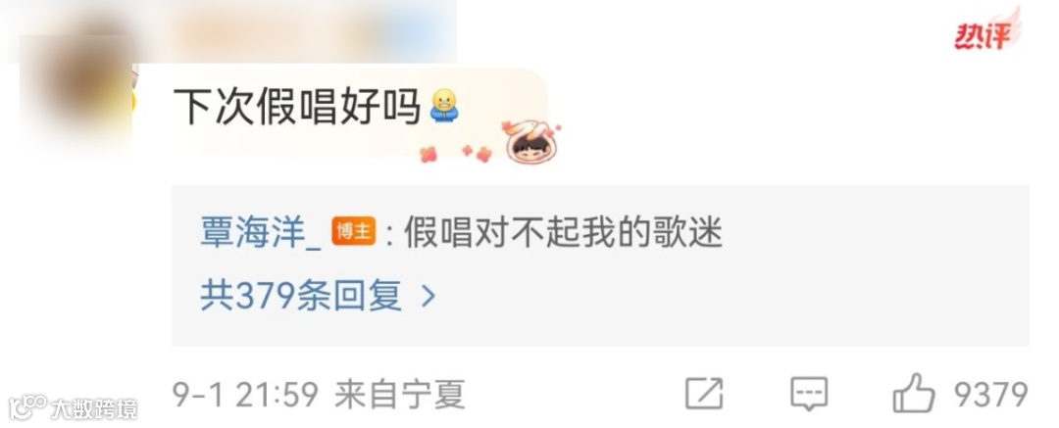Select the comment text 下次假唱好吗
This screenshot has width=1059, height=428.
(297, 106)
